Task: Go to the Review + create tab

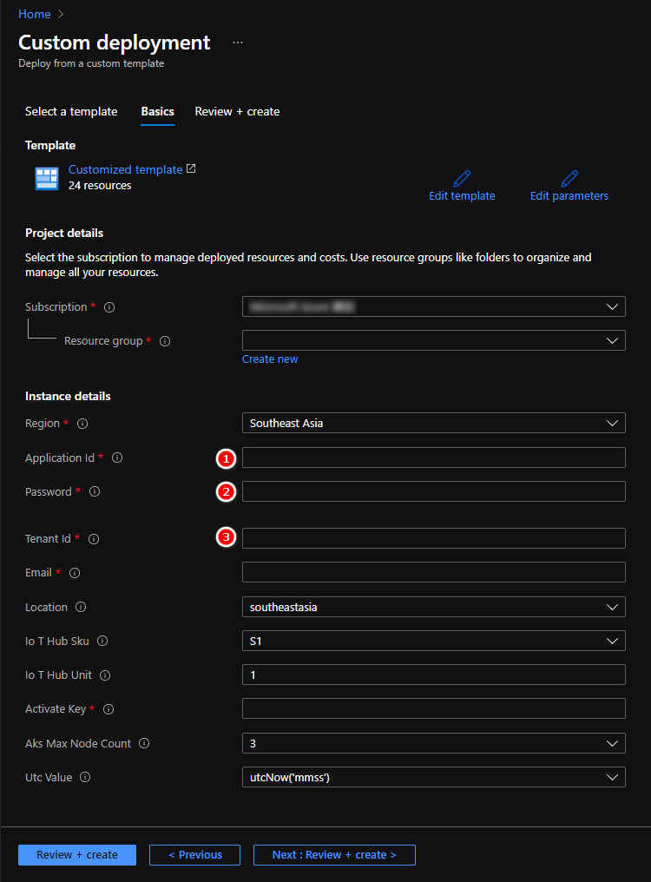Action: click(x=237, y=112)
